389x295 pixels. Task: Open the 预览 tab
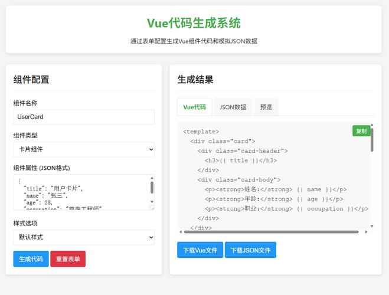pyautogui.click(x=266, y=107)
